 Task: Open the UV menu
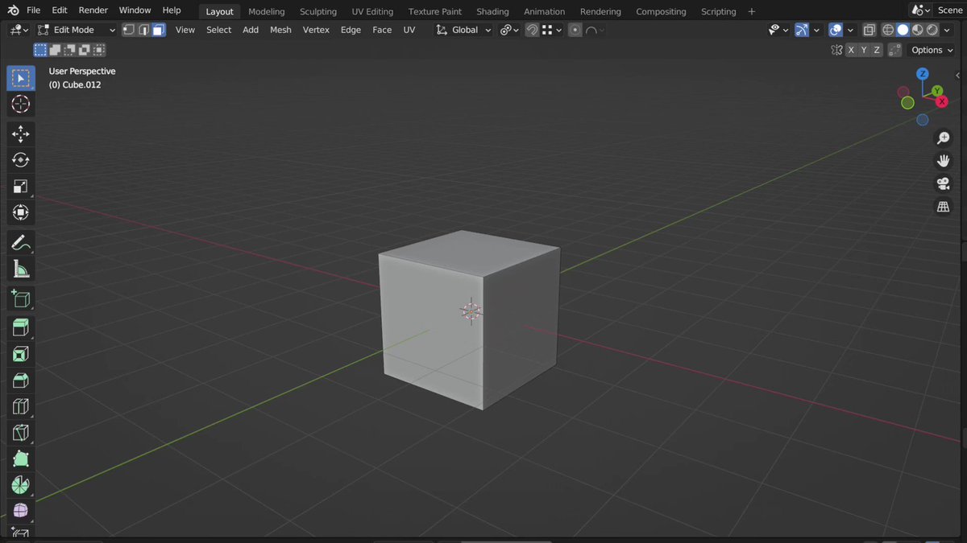tap(409, 30)
